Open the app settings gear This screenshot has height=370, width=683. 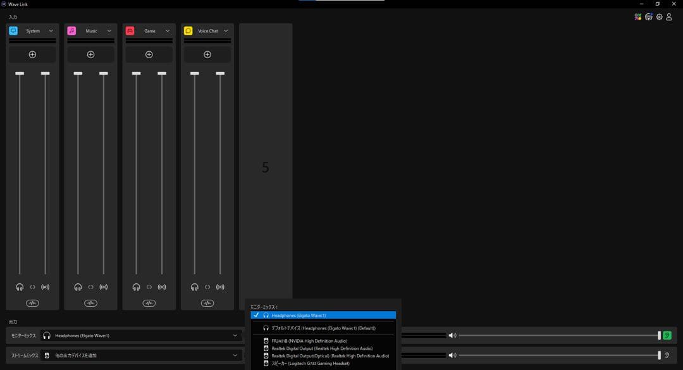(x=660, y=16)
